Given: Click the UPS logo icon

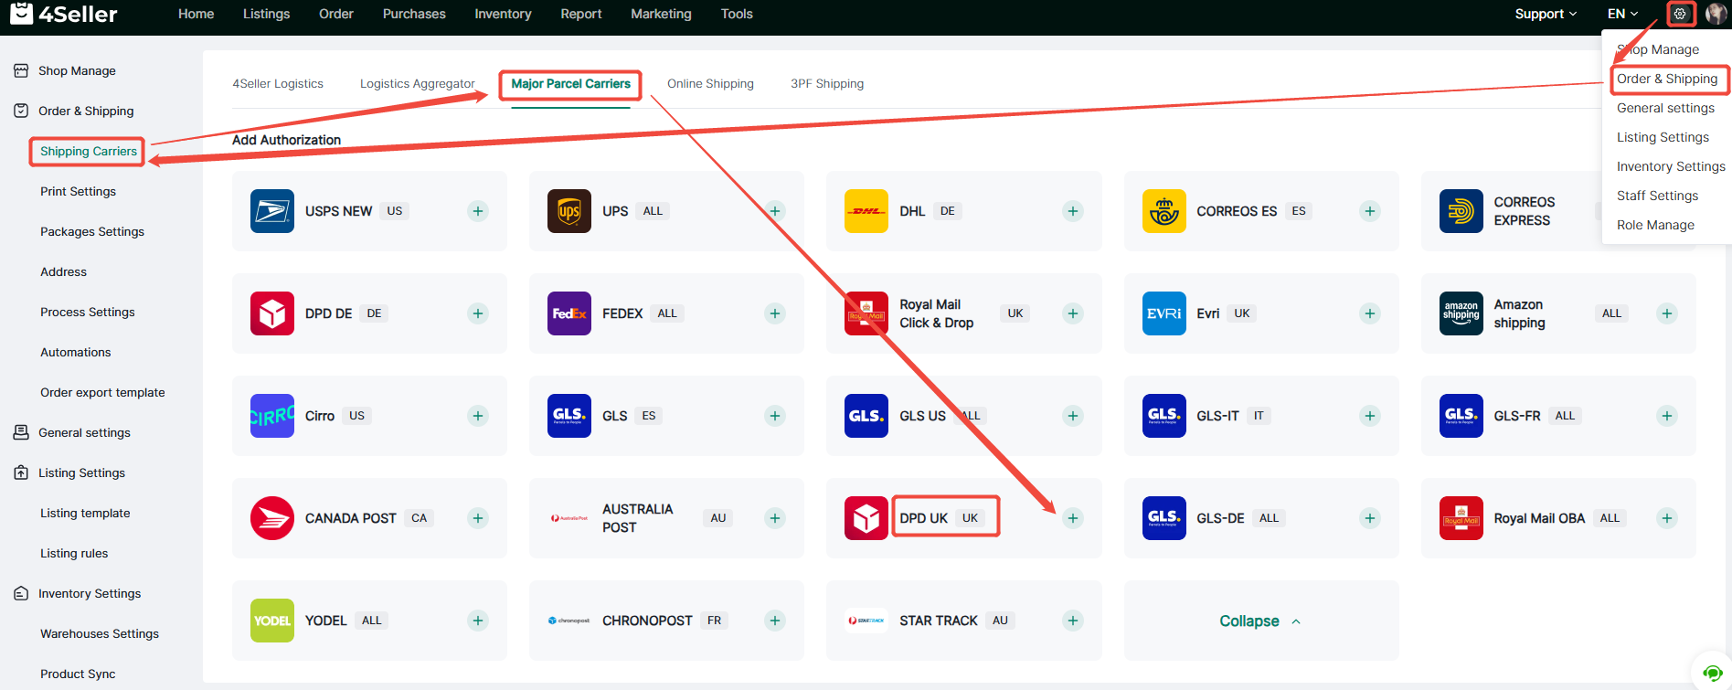Looking at the screenshot, I should click(569, 211).
